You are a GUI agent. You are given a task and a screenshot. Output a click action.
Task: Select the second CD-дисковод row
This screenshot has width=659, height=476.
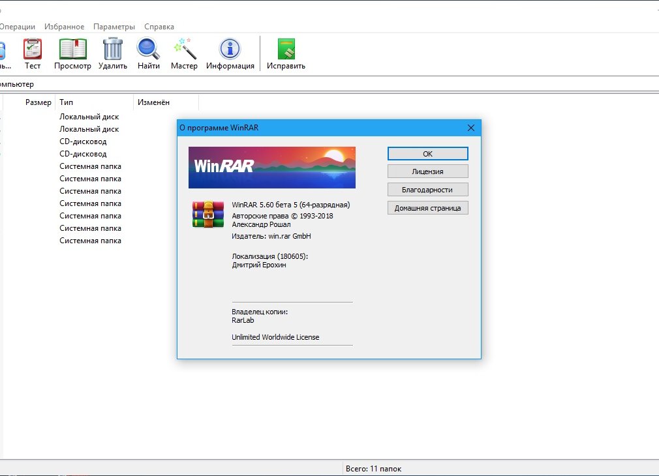pos(83,154)
